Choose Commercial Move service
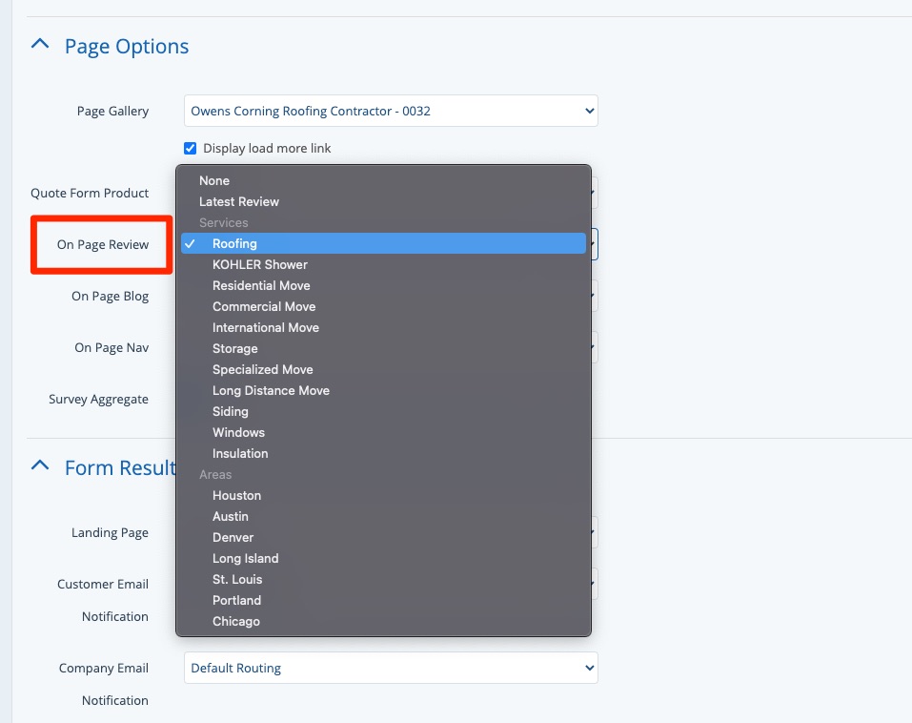Image resolution: width=912 pixels, height=723 pixels. click(264, 306)
